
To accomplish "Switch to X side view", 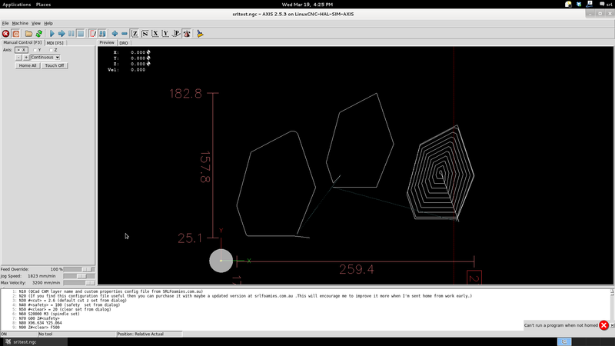I will point(155,34).
